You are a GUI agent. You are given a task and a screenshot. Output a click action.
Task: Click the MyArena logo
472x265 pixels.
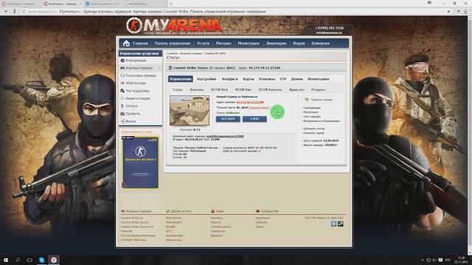coord(174,26)
